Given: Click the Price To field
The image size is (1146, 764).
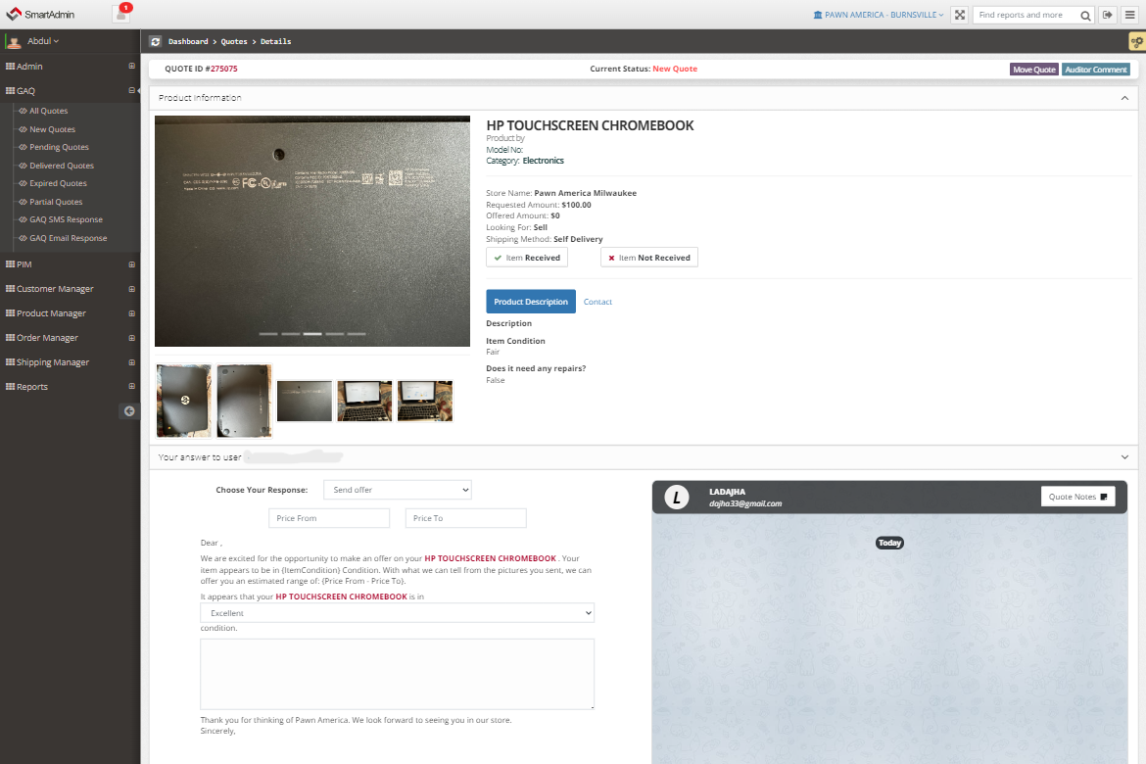Looking at the screenshot, I should 465,518.
